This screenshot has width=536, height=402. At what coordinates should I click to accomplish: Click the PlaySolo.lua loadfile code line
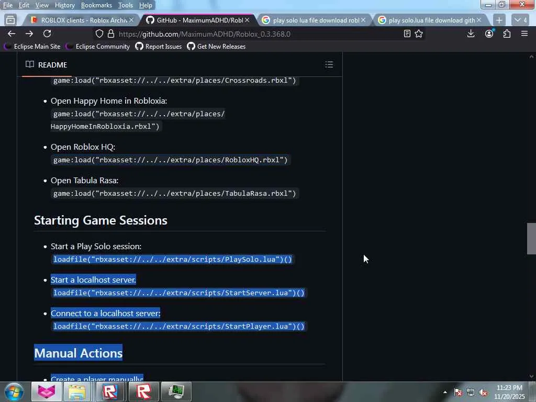(173, 259)
